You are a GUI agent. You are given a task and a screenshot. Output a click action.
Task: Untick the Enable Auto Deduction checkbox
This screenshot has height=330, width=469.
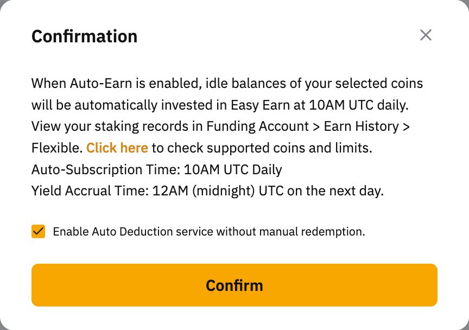pos(39,232)
